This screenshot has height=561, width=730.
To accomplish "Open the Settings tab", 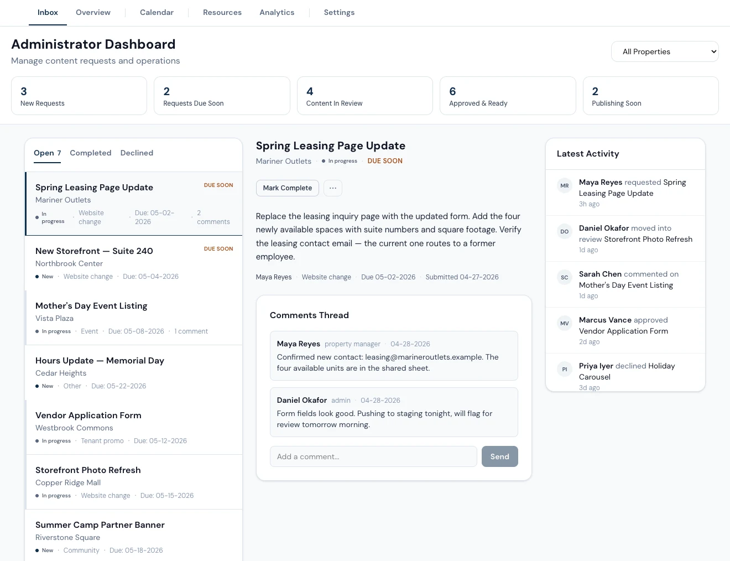I will point(339,13).
